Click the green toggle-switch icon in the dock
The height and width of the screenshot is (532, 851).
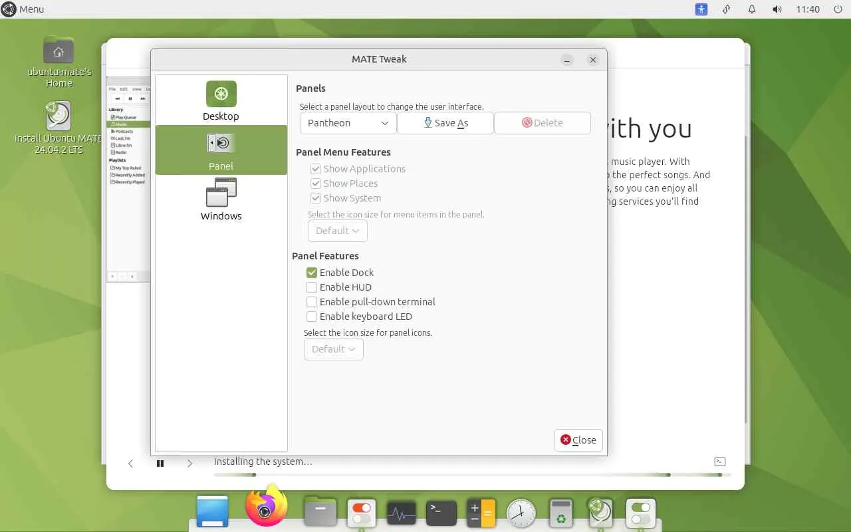[x=641, y=513]
